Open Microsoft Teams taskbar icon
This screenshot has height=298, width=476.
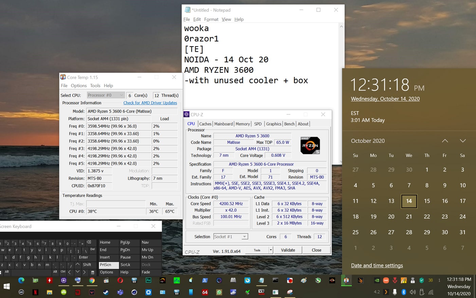coord(120,292)
